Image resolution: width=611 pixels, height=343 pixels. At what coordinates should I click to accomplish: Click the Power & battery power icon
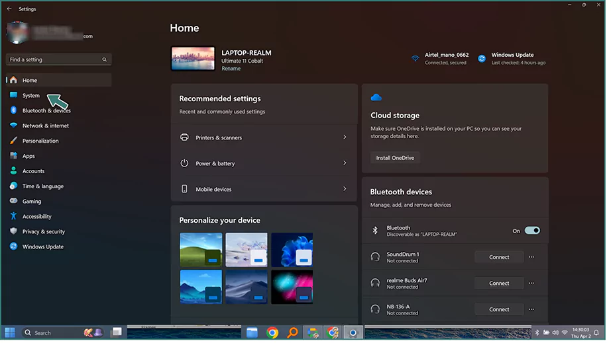(x=186, y=165)
